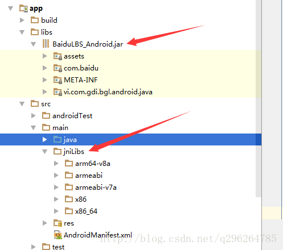Select the META-INF label

click(81, 80)
